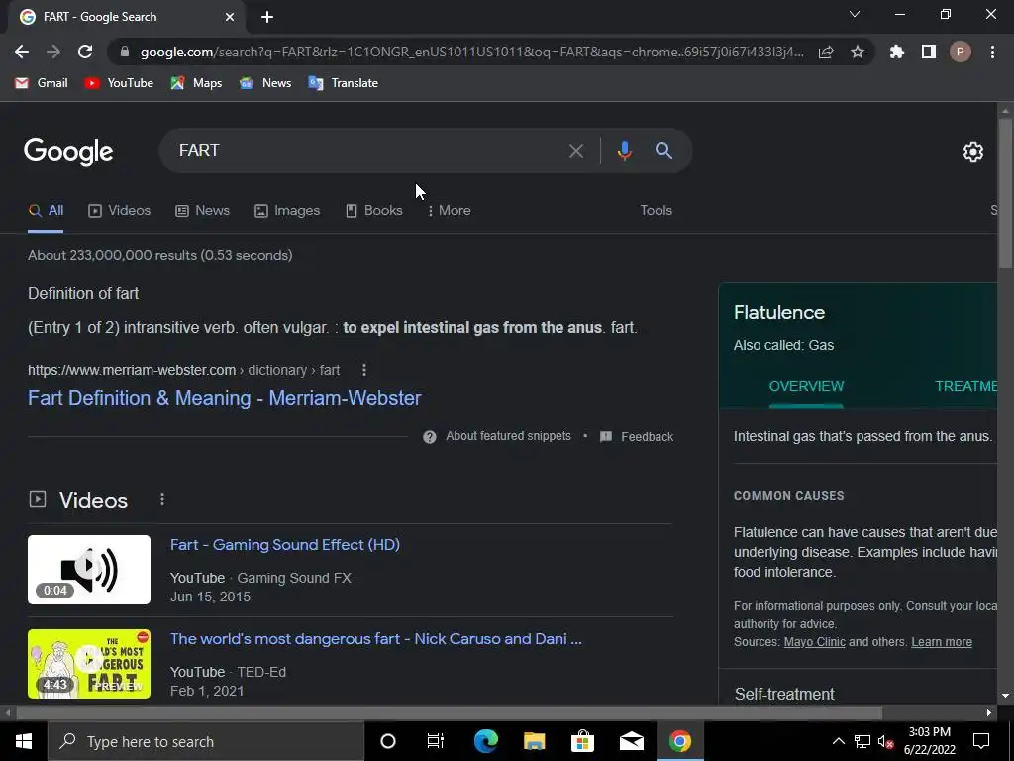The image size is (1014, 761).
Task: Open Google settings gear icon
Action: point(973,152)
